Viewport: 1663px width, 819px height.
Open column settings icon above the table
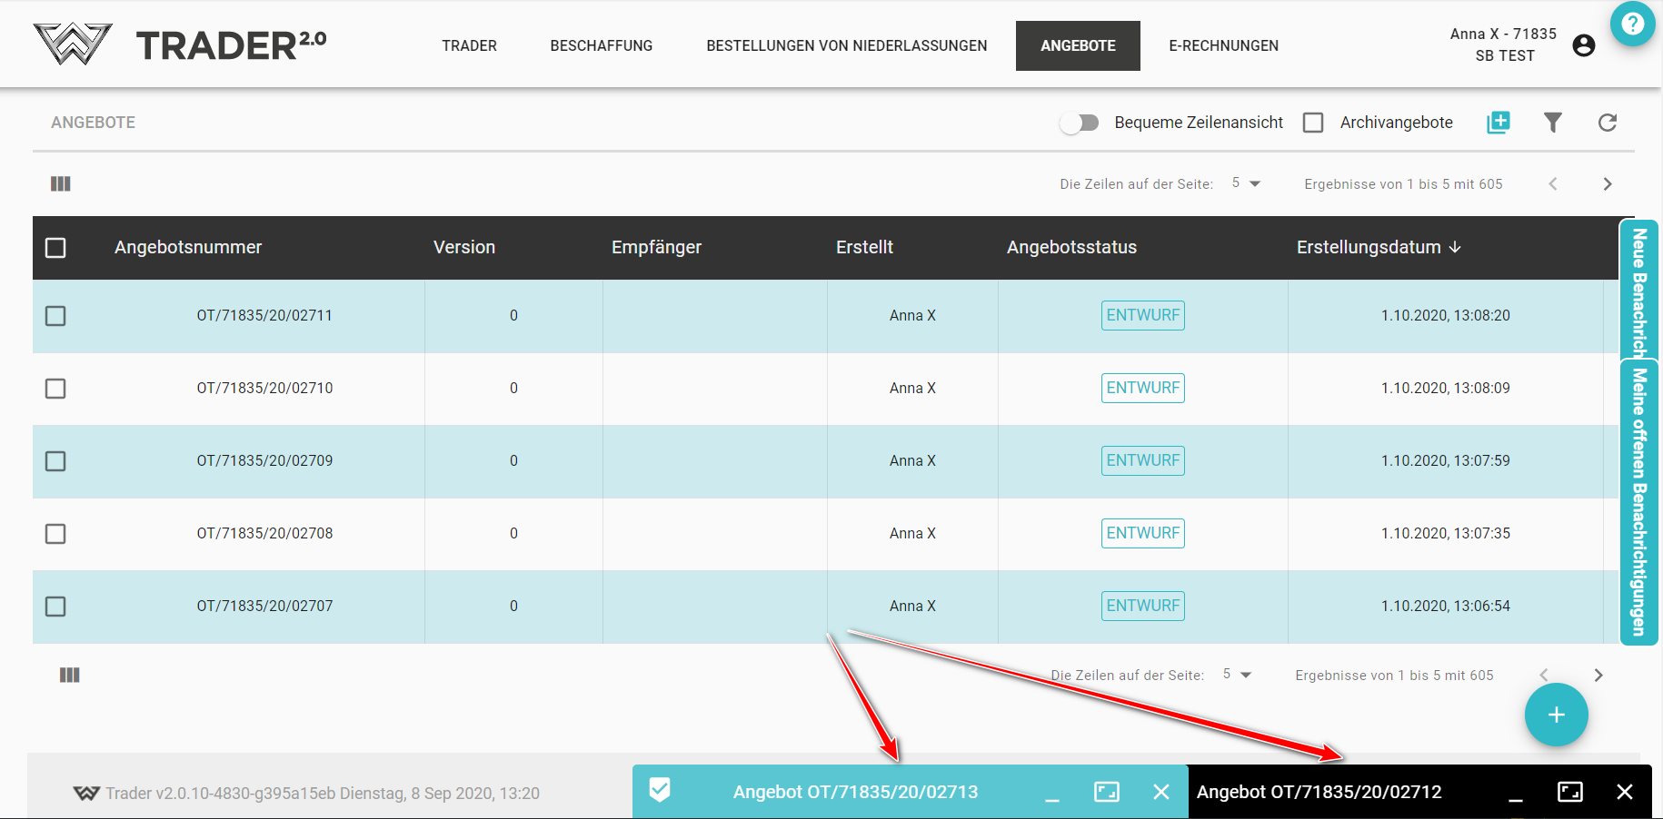[x=61, y=184]
